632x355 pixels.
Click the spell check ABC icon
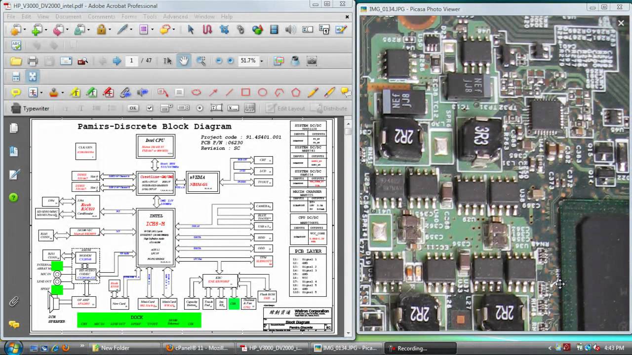(16, 45)
